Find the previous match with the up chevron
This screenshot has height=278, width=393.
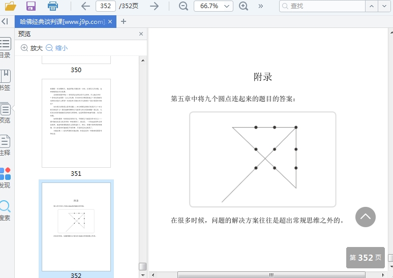372,6
